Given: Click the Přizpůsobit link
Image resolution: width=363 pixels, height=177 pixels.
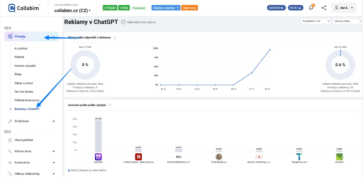Looking at the screenshot, I should (139, 8).
